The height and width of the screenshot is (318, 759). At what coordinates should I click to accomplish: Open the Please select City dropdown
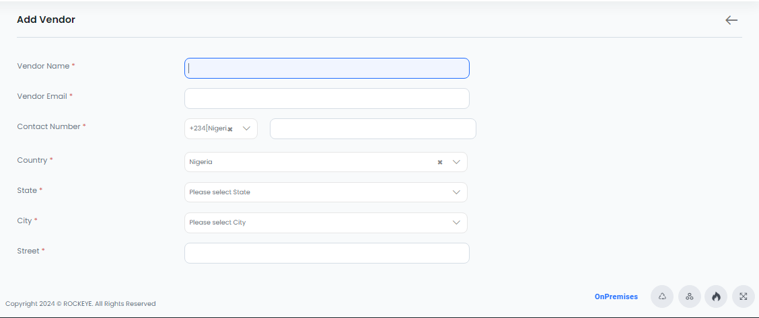[x=326, y=223]
